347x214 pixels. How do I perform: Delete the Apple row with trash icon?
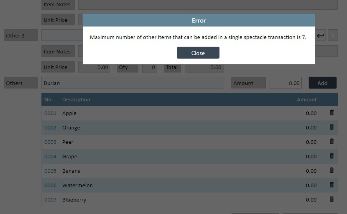click(x=331, y=112)
